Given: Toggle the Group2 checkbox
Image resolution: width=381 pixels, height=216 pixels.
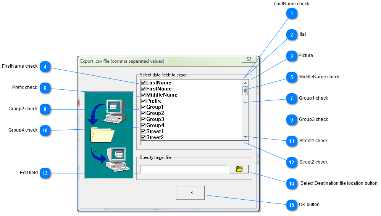Looking at the screenshot, I should click(144, 113).
